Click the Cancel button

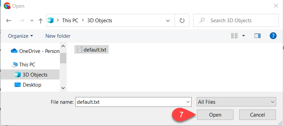coord(258,115)
